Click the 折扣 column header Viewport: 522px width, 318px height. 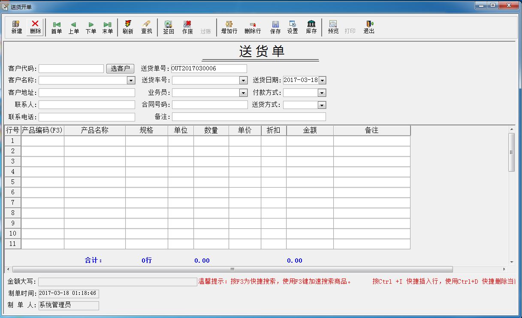(x=274, y=130)
